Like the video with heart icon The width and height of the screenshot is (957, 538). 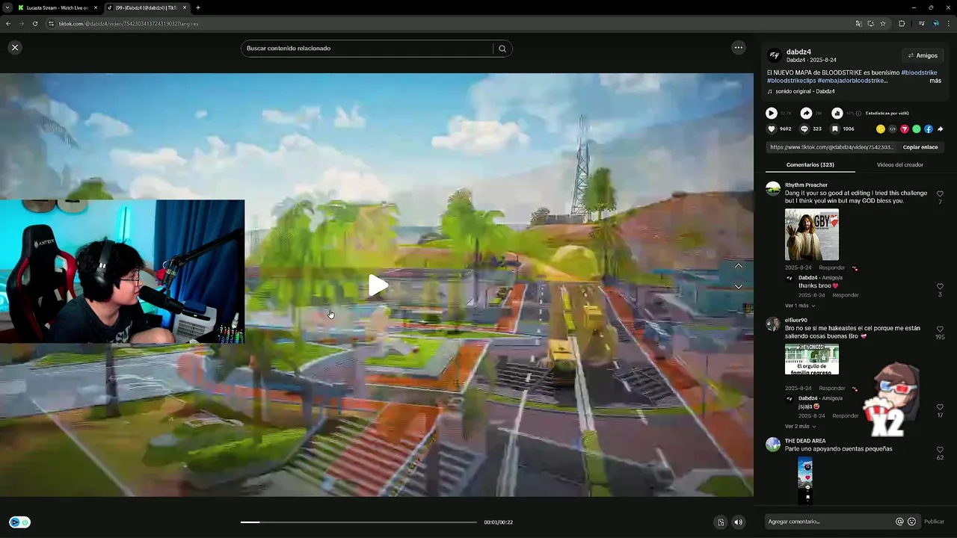coord(772,129)
